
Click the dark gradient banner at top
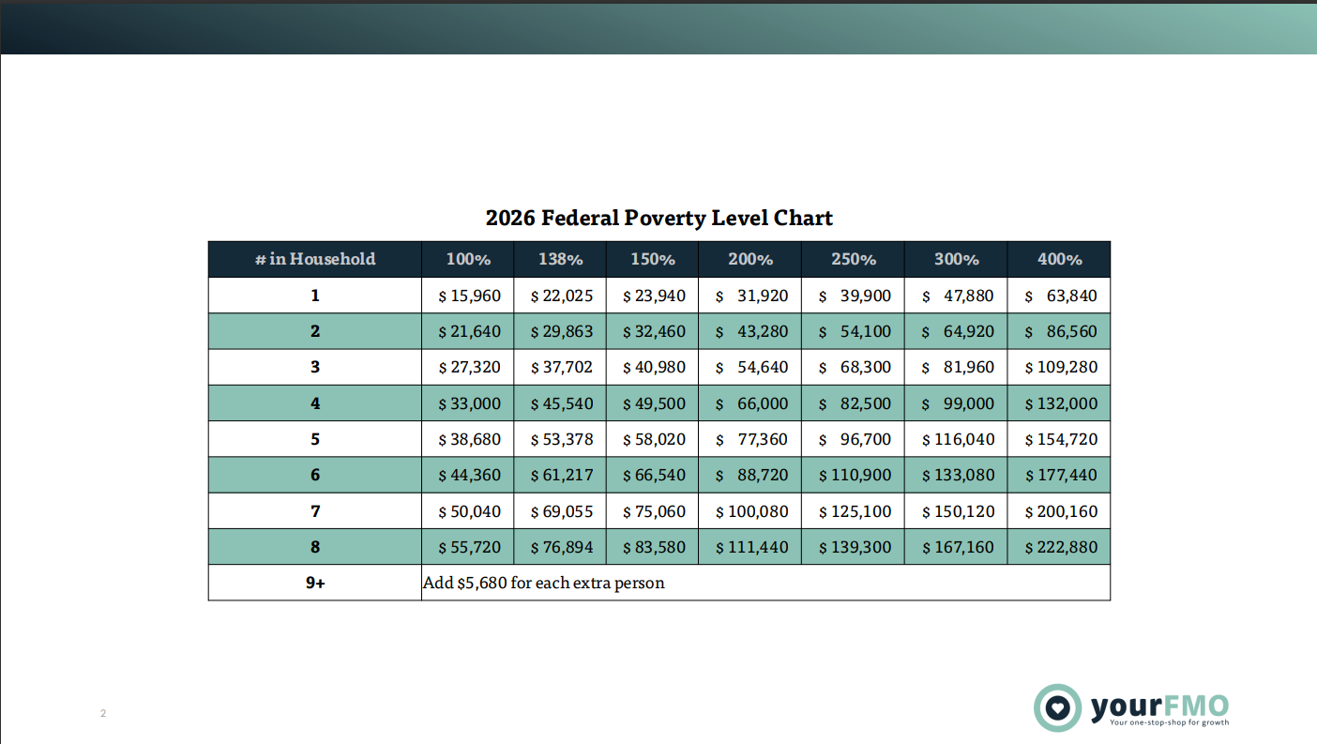click(657, 28)
